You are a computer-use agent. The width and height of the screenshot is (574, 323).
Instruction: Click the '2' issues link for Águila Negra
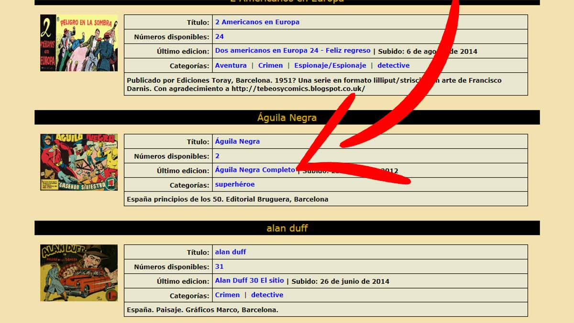click(217, 156)
